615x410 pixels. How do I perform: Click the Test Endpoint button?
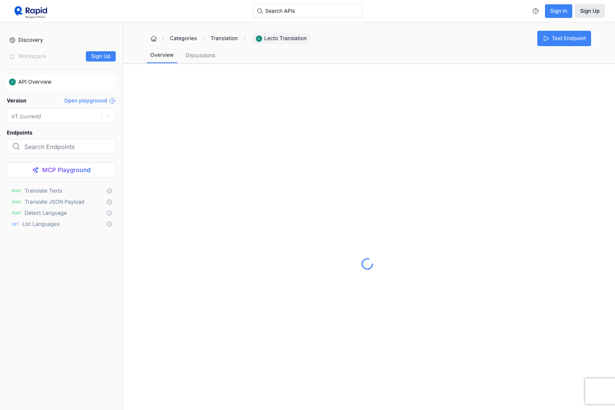(564, 38)
